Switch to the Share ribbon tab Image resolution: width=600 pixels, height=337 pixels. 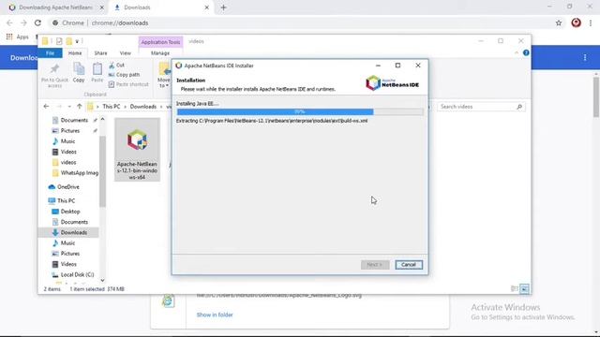click(100, 53)
